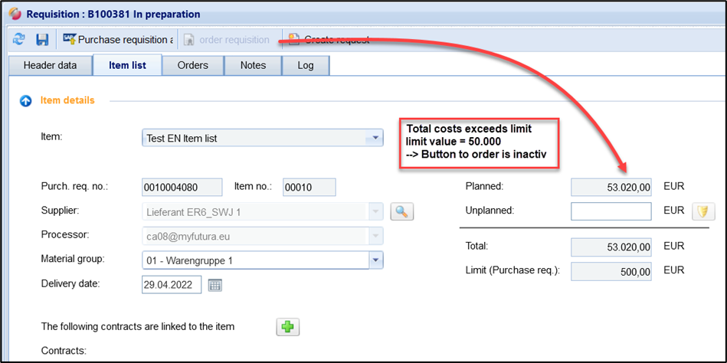727x363 pixels.
Task: Switch to the Notes tab
Action: pos(253,66)
